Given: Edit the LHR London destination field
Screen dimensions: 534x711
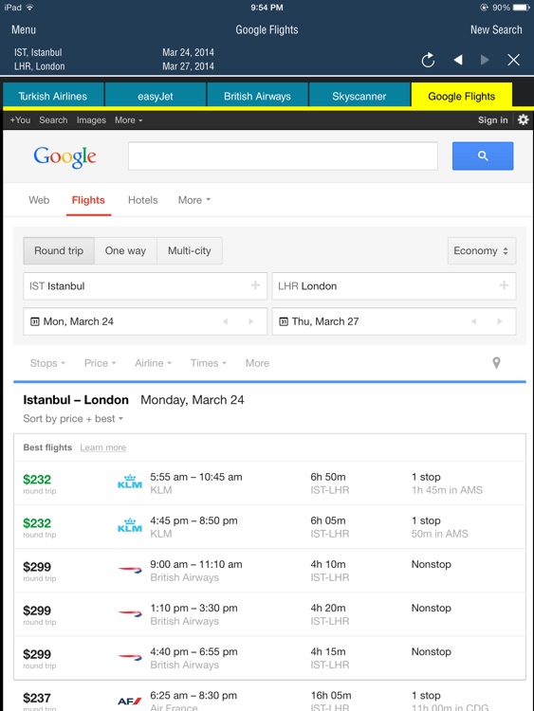Looking at the screenshot, I should point(394,286).
